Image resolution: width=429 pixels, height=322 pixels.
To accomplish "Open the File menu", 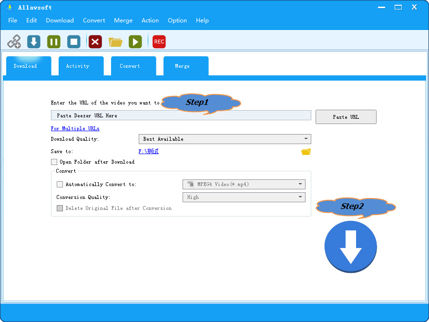I will (12, 20).
